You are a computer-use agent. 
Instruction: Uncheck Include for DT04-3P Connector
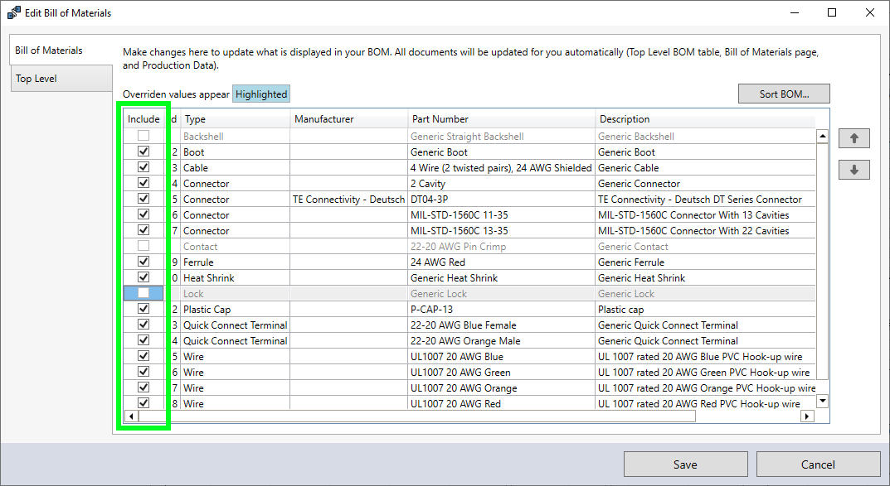click(143, 199)
